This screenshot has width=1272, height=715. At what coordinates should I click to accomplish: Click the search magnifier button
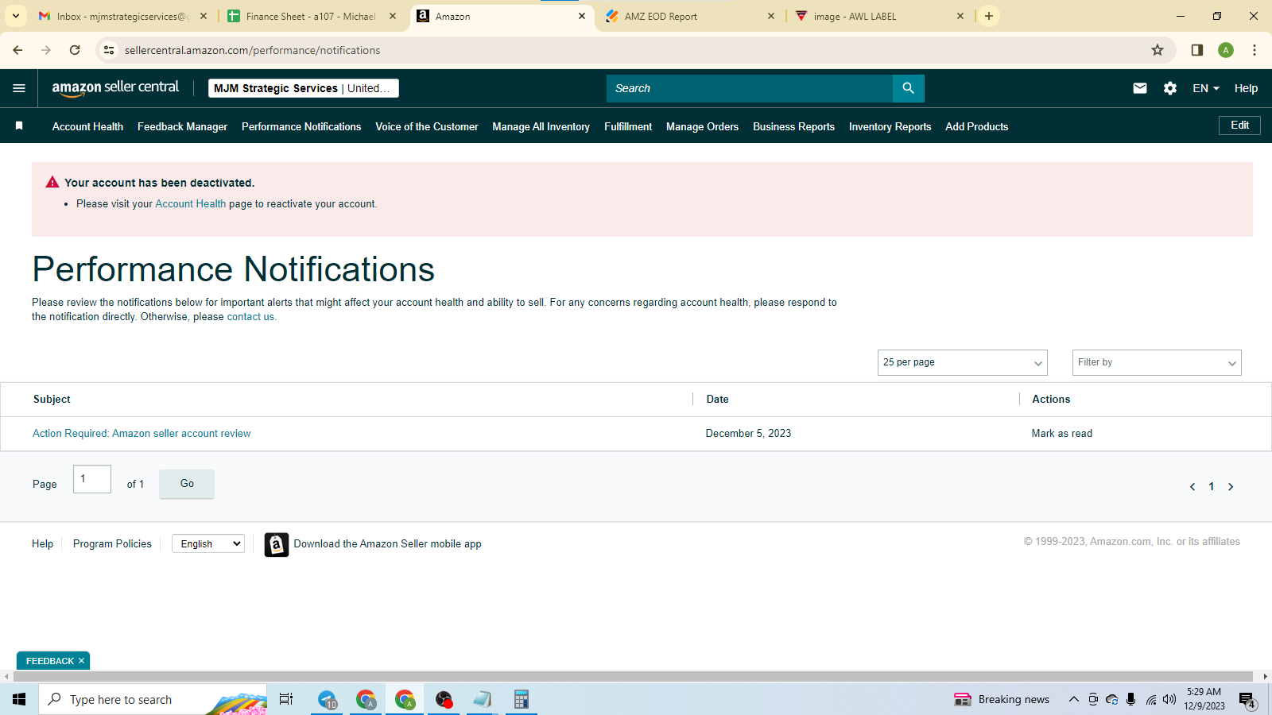point(908,88)
